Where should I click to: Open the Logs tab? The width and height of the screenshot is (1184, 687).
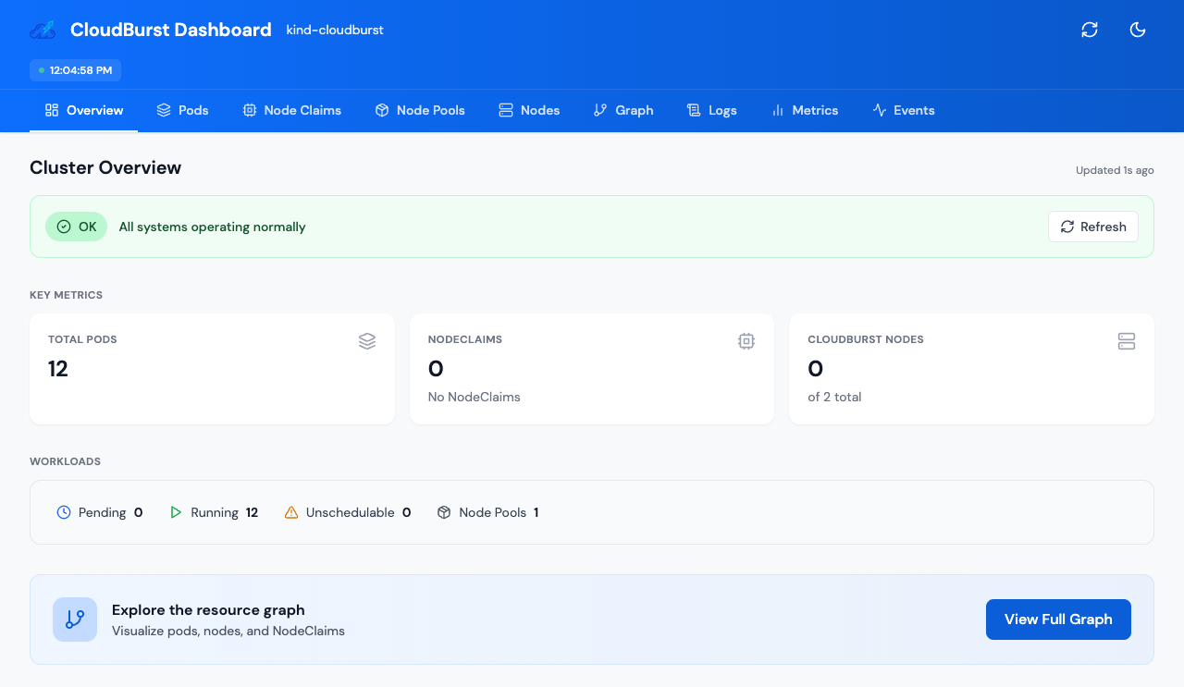click(711, 110)
